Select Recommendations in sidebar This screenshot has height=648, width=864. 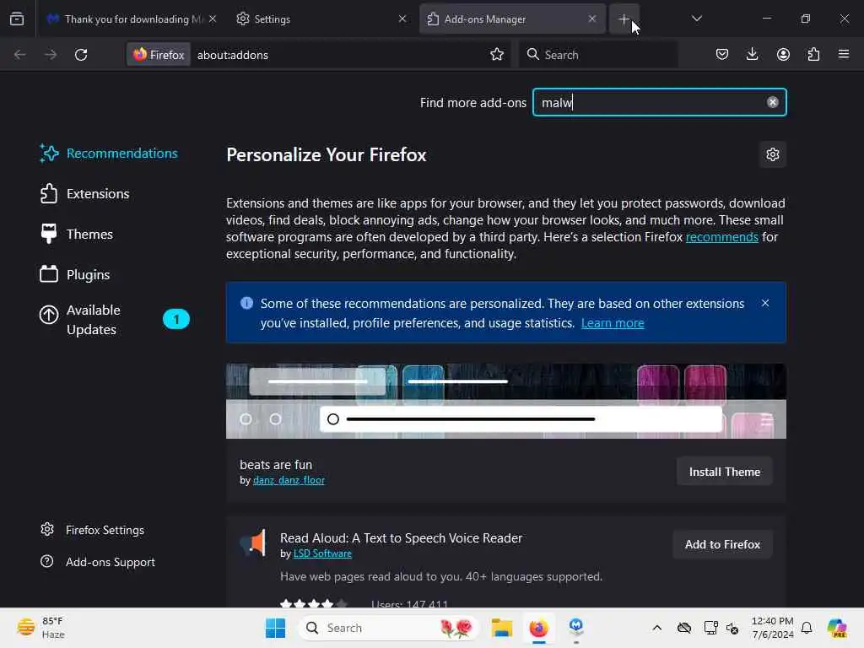coord(109,154)
